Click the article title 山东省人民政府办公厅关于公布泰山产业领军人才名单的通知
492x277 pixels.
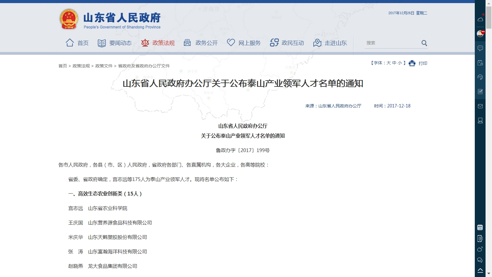point(243,83)
